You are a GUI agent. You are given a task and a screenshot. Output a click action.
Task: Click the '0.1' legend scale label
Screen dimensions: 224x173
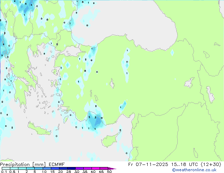pos(4,172)
